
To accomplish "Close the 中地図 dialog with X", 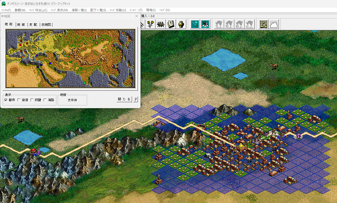I will coord(136,16).
